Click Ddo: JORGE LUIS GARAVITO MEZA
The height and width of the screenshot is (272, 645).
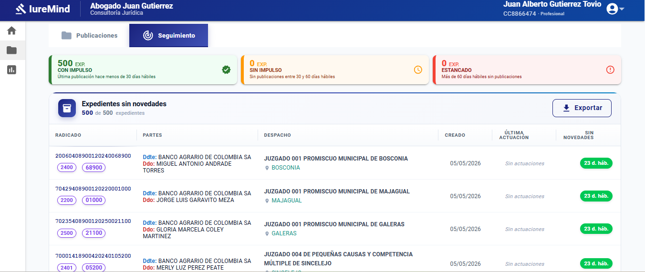(x=188, y=200)
